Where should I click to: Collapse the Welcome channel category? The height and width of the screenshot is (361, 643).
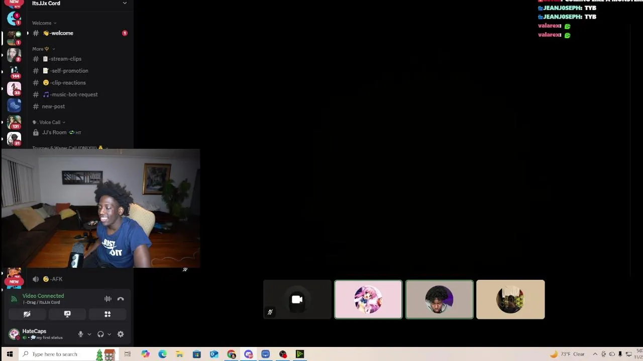point(44,23)
